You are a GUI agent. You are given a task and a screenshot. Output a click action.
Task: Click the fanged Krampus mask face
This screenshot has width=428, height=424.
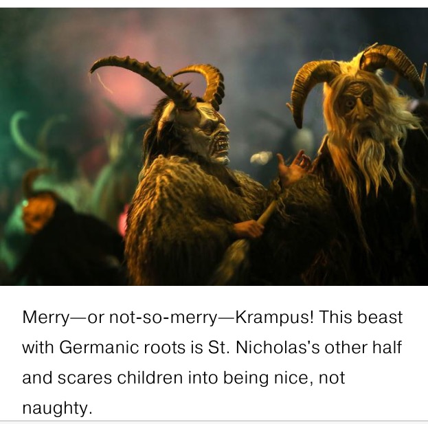coord(209,133)
